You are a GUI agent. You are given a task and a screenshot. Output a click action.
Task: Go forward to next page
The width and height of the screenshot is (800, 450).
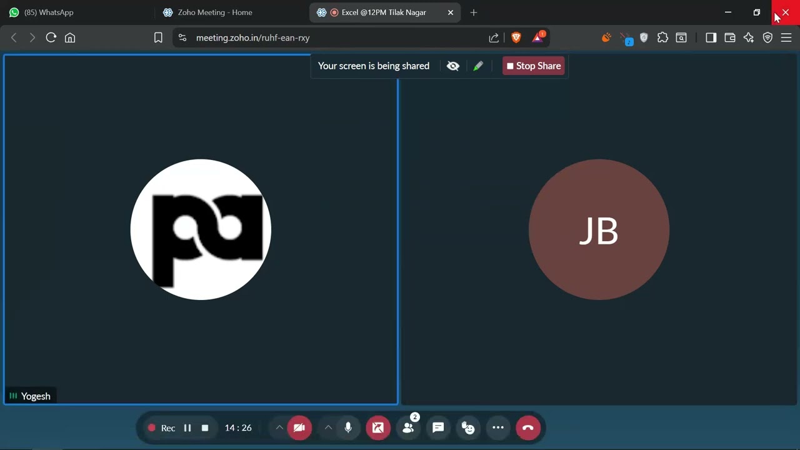[32, 37]
